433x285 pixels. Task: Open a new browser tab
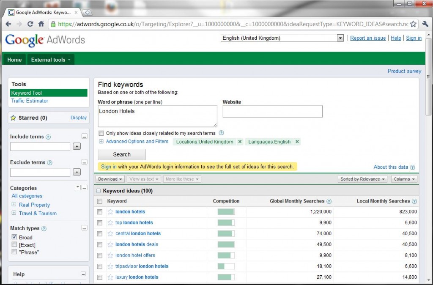(x=87, y=12)
